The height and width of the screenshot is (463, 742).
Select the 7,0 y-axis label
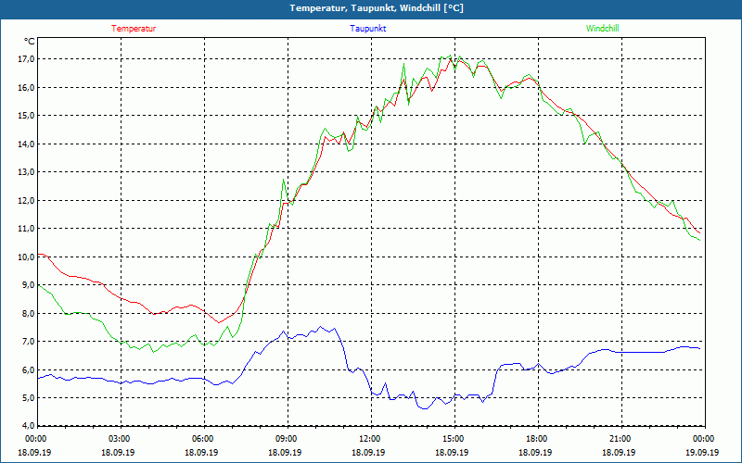27,342
